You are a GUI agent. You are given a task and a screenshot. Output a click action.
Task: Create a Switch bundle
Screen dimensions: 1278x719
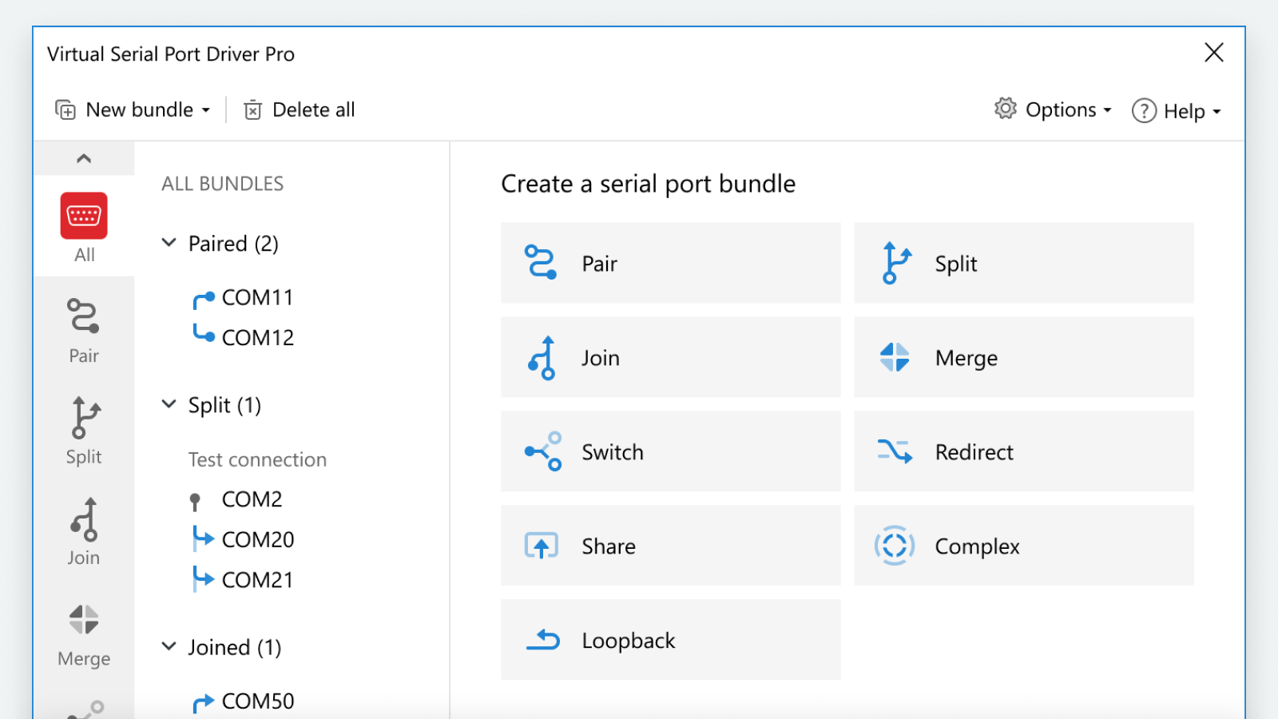(x=670, y=451)
